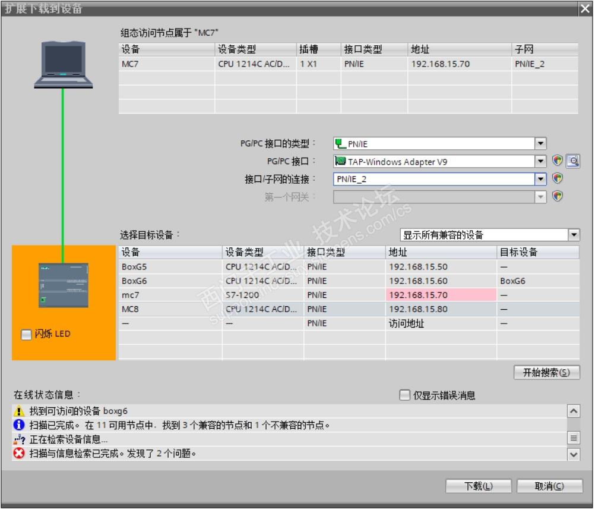Click the warning icon for found device boxg6
608x509 pixels.
pos(18,411)
